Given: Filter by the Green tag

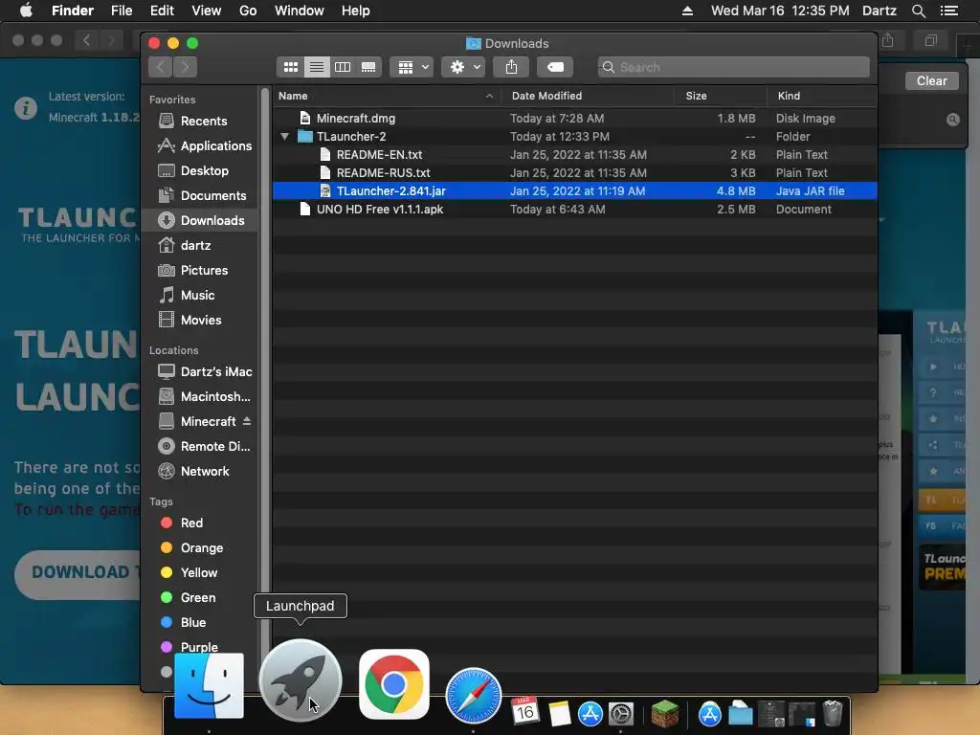Looking at the screenshot, I should tap(200, 597).
